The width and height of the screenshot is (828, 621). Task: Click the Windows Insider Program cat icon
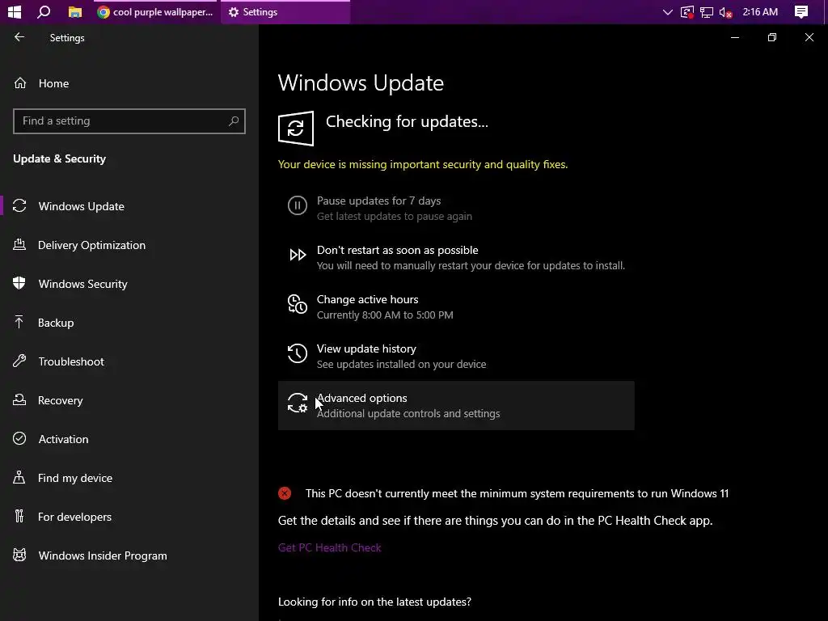click(x=19, y=555)
